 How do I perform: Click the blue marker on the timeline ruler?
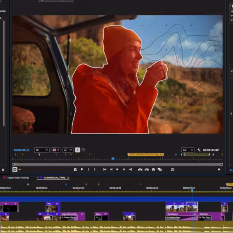(66, 184)
